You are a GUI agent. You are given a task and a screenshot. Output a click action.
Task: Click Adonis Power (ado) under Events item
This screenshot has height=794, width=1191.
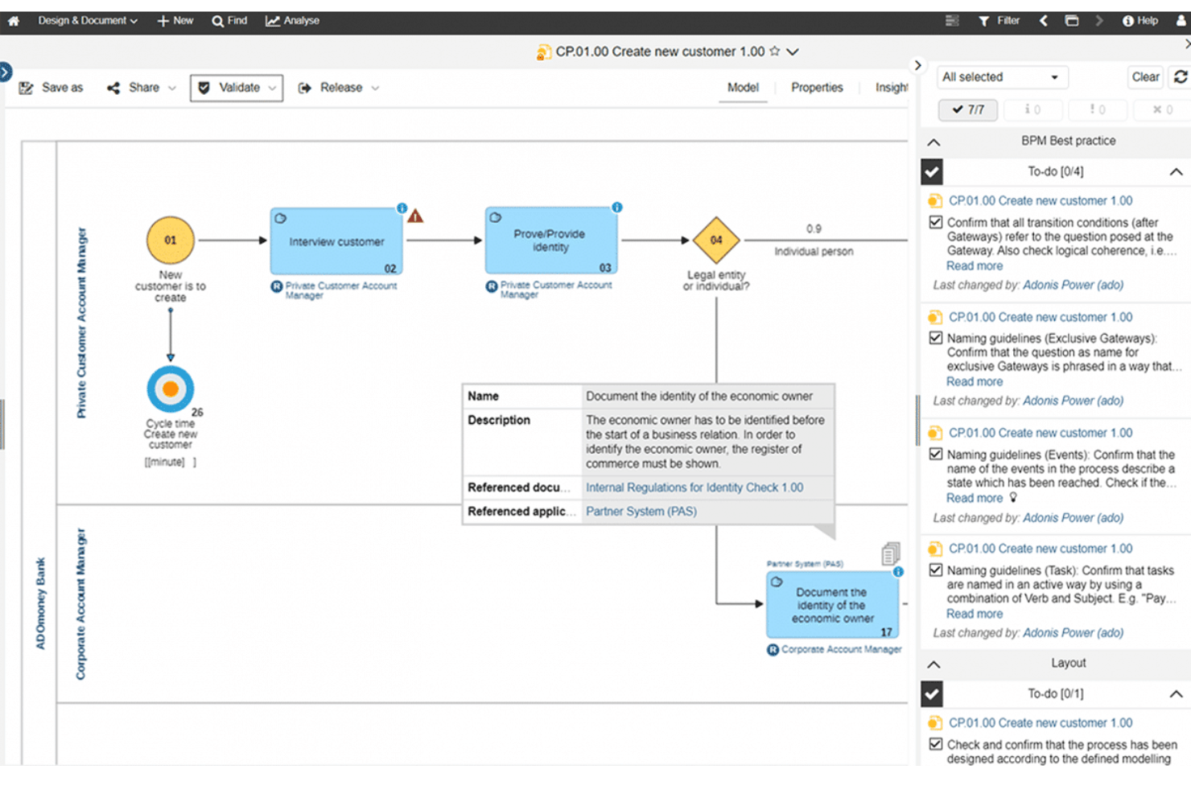[1073, 518]
